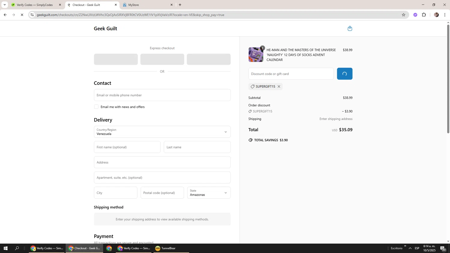This screenshot has width=450, height=253.
Task: Click the middle express checkout placeholder button
Action: pos(162,59)
